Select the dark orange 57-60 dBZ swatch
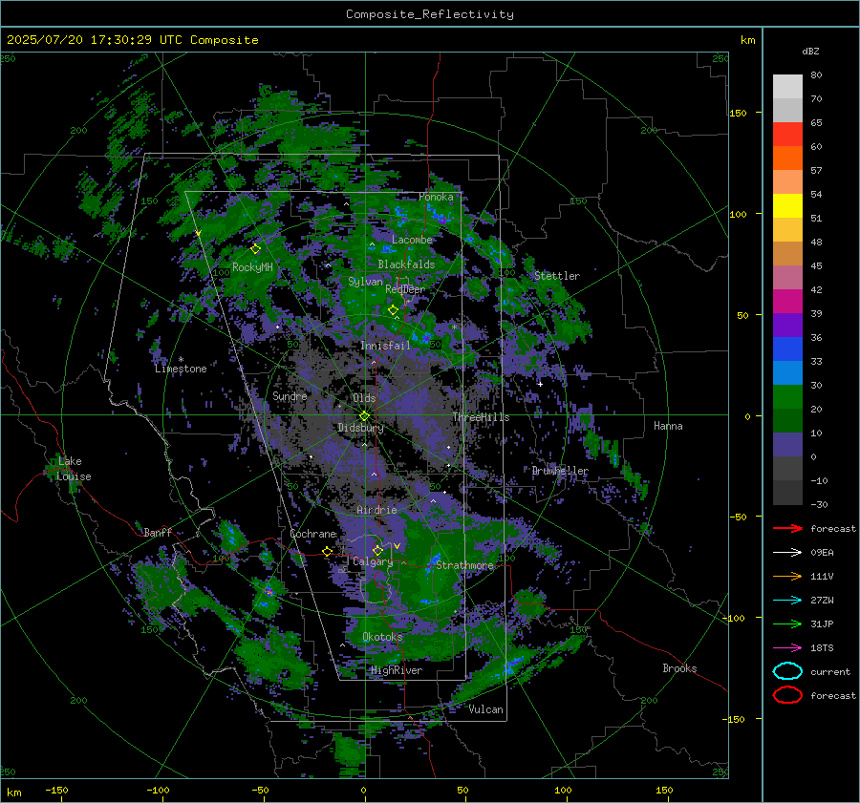860x803 pixels. click(787, 158)
